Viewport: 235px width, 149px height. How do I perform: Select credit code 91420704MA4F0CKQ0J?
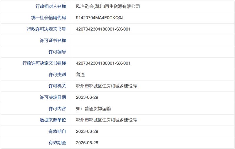click(x=100, y=18)
